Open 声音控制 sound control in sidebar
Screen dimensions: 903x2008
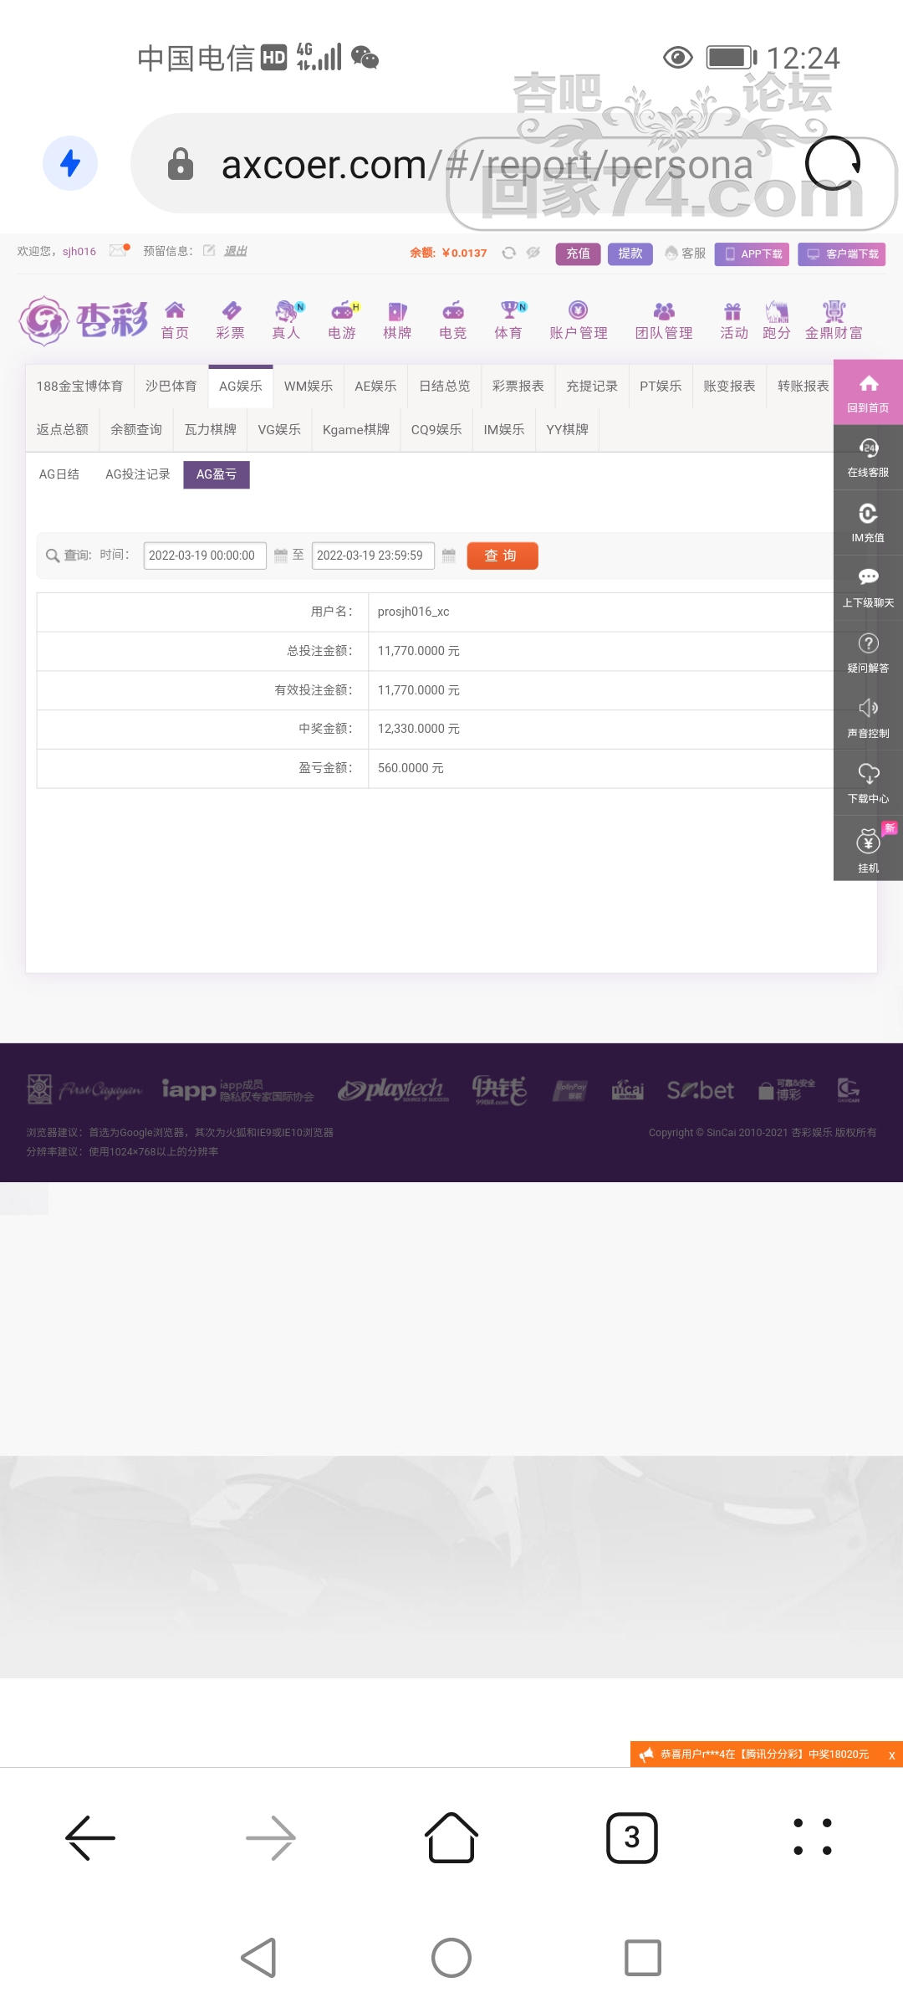868,719
